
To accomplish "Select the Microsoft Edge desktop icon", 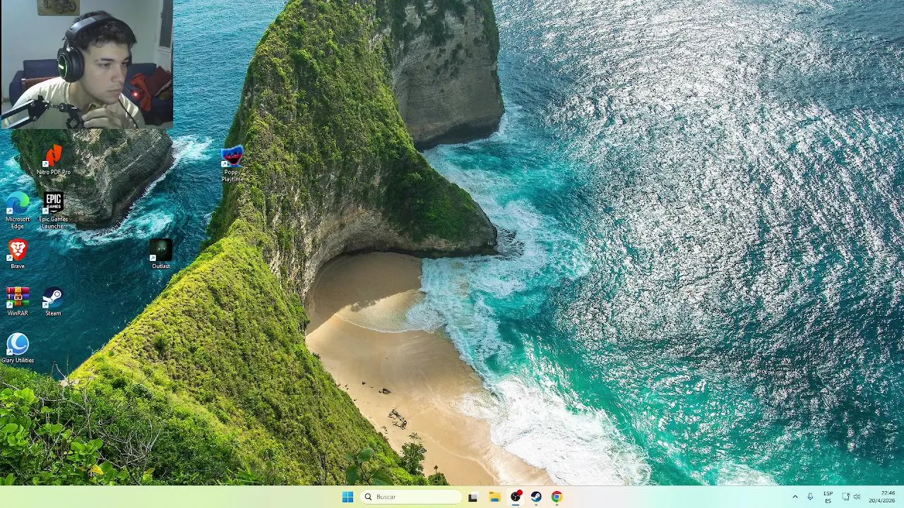I will pos(18,210).
